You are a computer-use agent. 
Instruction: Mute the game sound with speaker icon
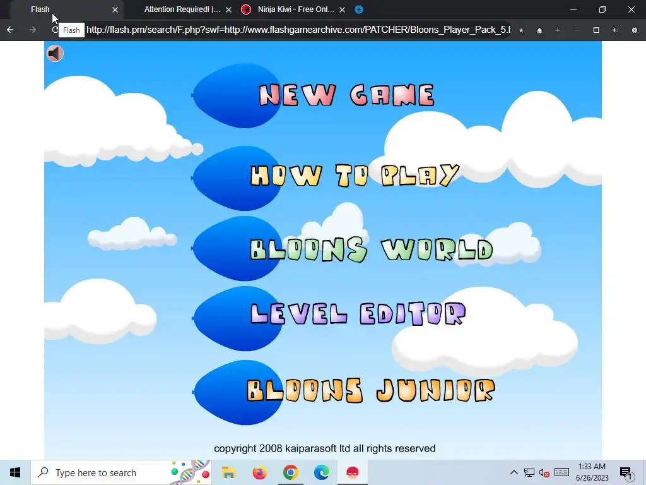point(55,53)
